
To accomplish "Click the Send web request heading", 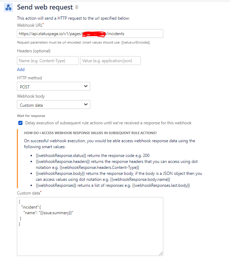I will click(45, 7).
